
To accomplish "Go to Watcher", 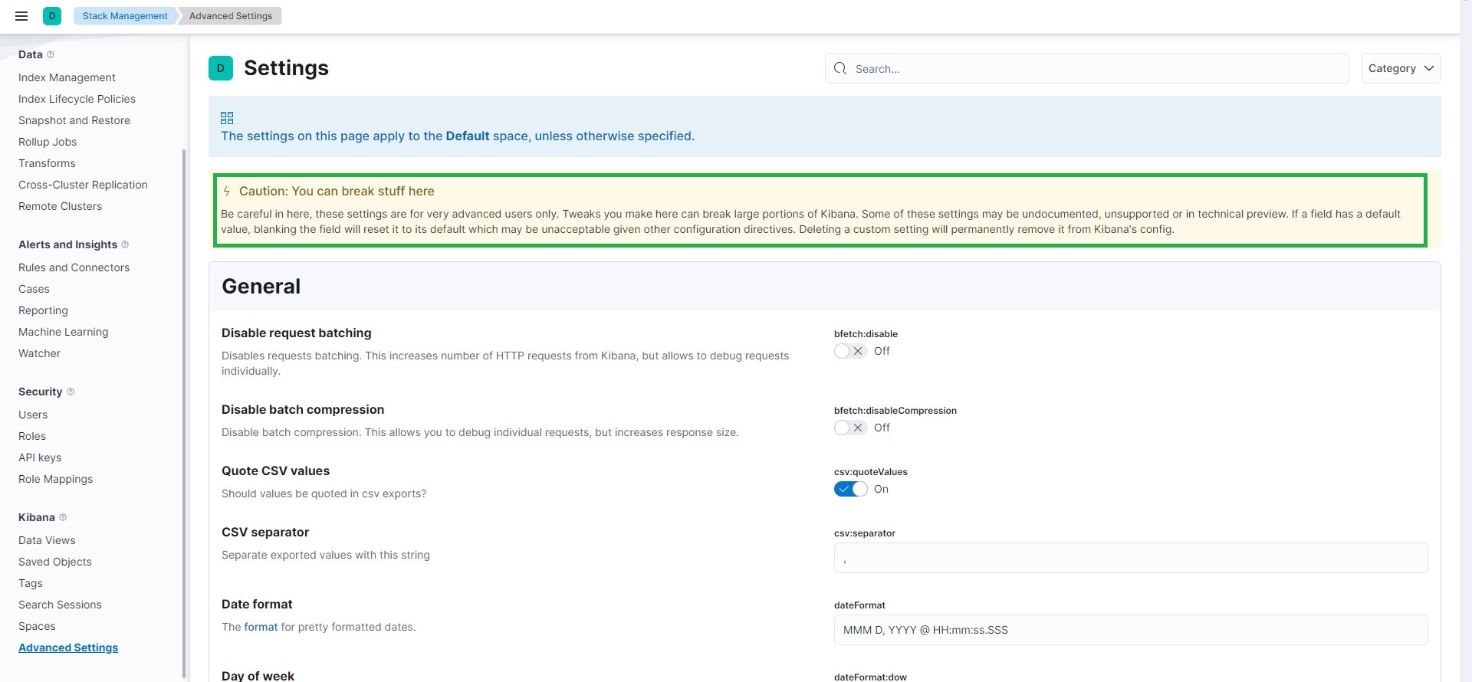I will [x=39, y=353].
